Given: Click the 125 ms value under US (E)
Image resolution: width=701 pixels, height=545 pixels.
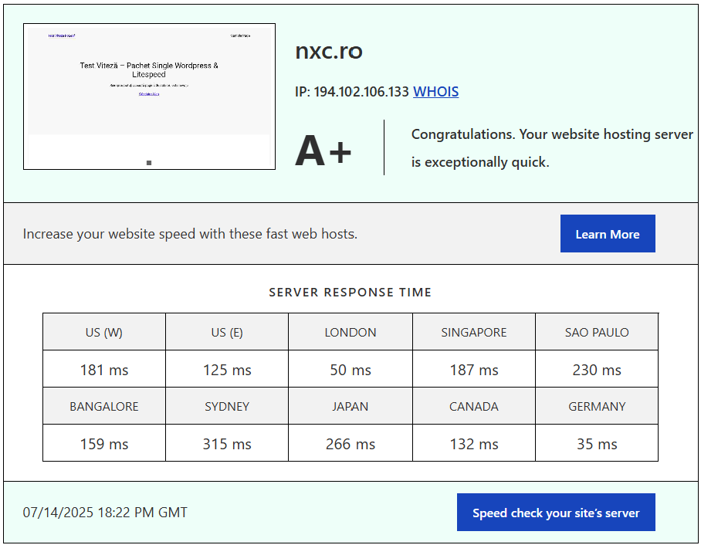Looking at the screenshot, I should click(227, 371).
